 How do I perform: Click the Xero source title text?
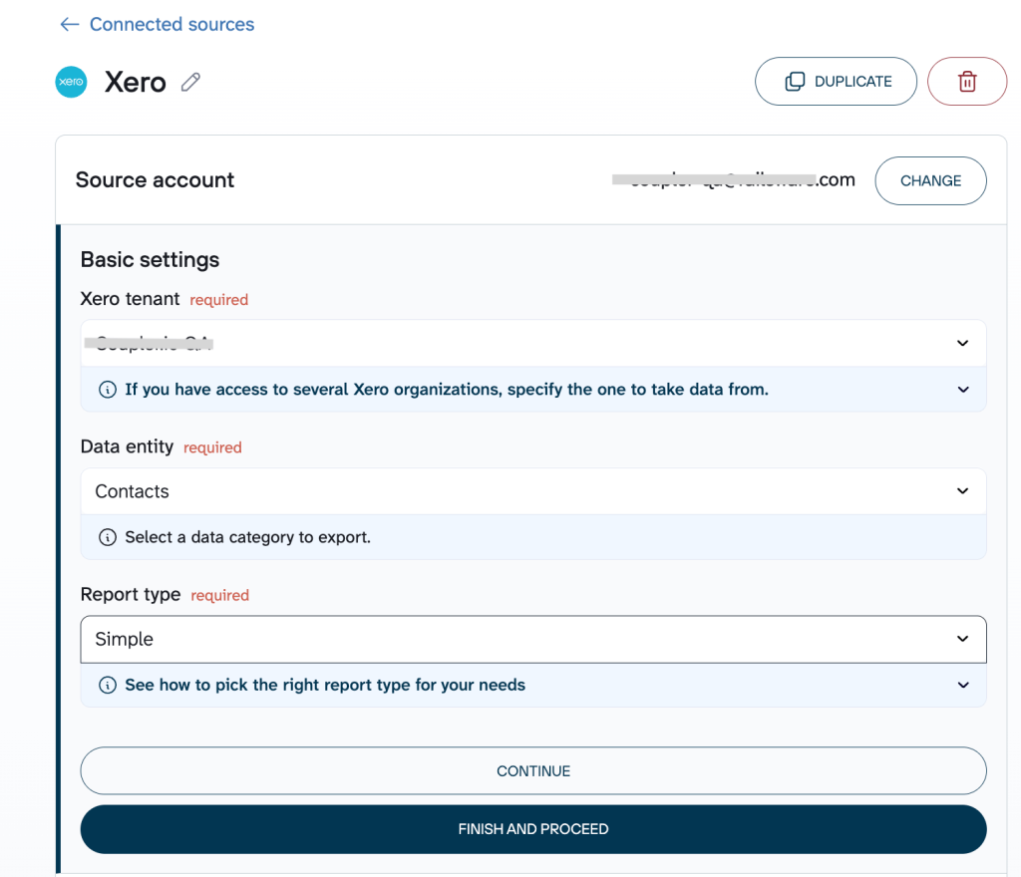pos(135,82)
